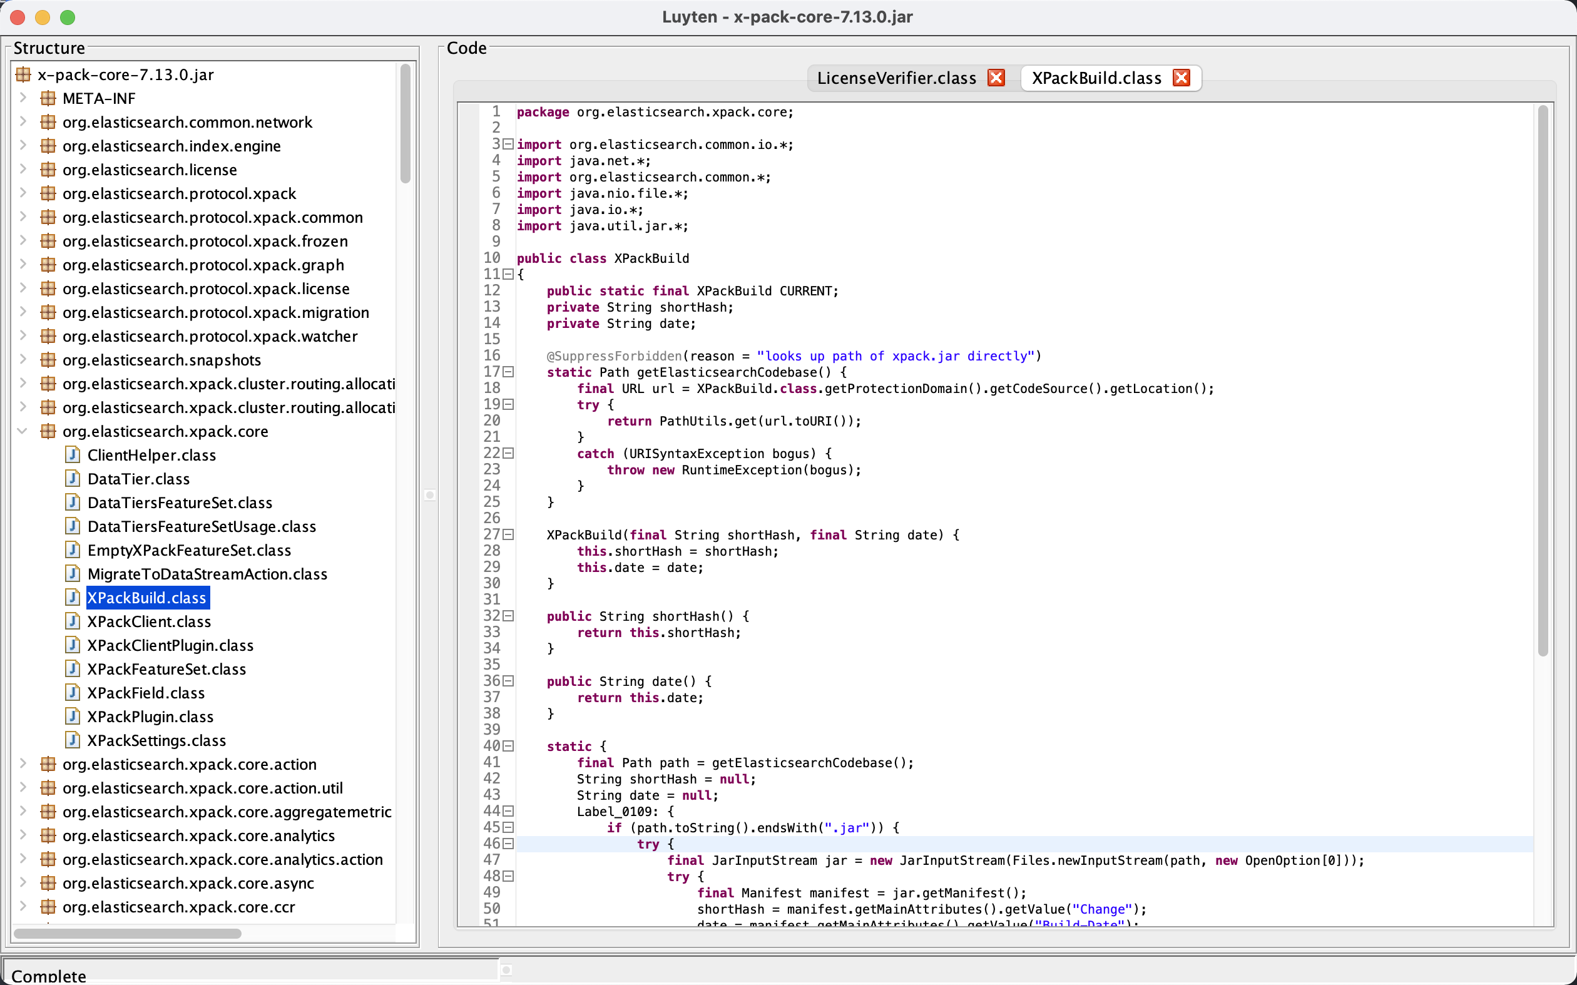Click the org.elasticsearch.license package icon
Screen dimensions: 1577x985
pyautogui.click(x=48, y=170)
